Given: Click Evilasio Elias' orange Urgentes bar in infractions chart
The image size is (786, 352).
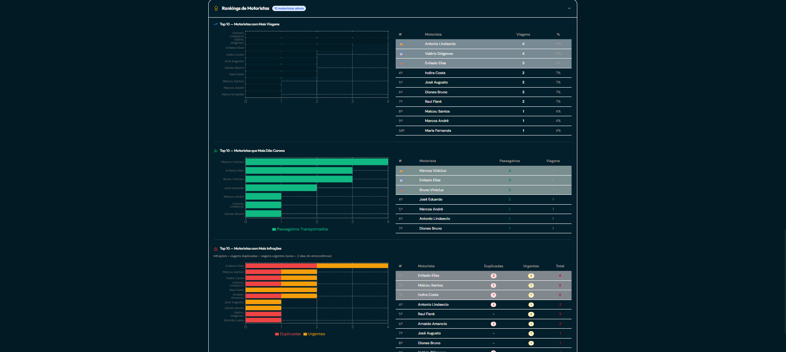Looking at the screenshot, I should (x=352, y=266).
